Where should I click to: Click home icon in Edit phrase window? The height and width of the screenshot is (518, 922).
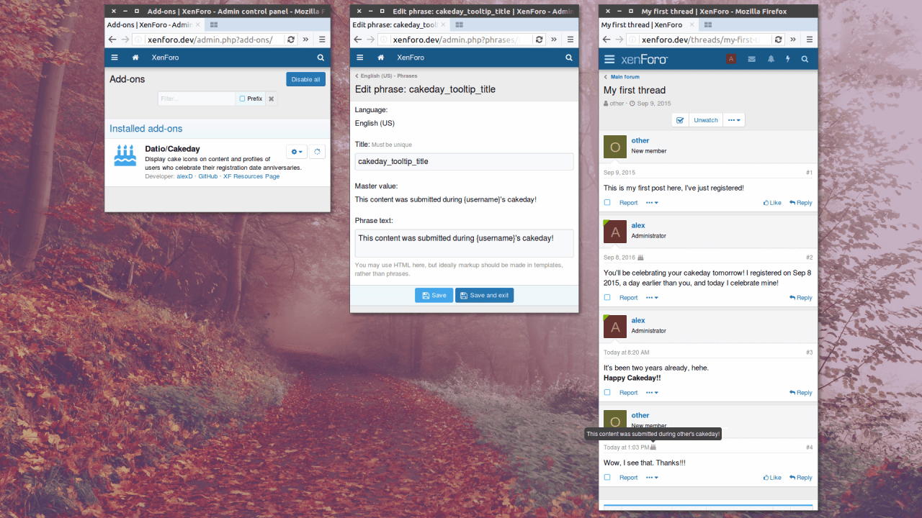[x=380, y=58]
